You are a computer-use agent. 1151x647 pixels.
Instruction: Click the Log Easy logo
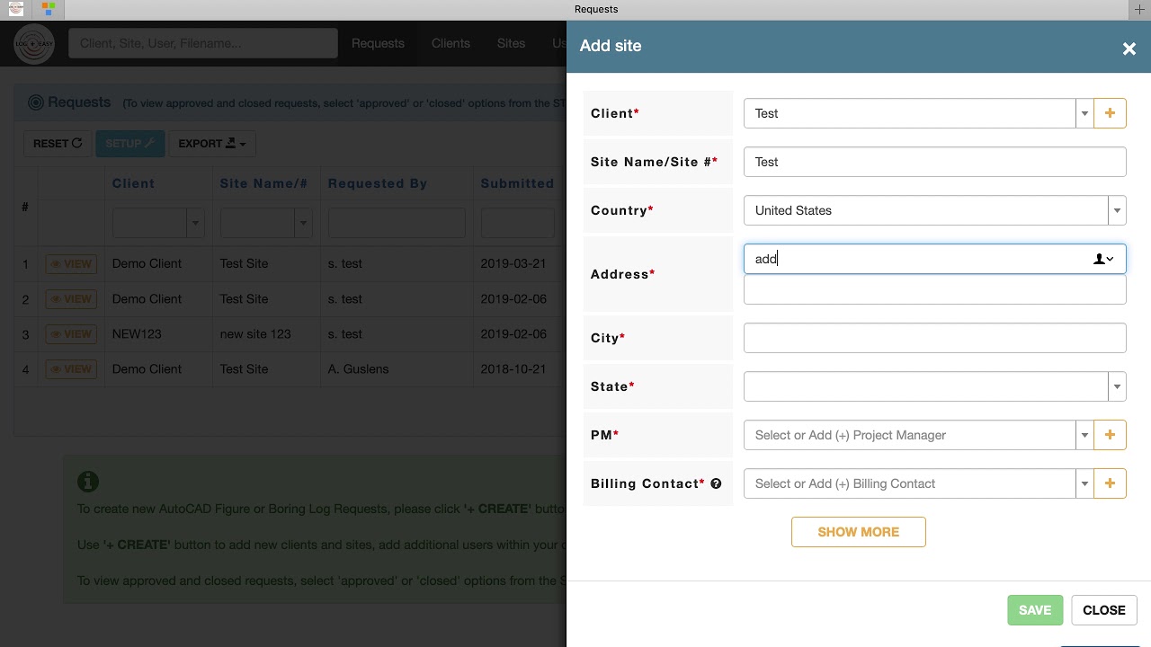(34, 43)
